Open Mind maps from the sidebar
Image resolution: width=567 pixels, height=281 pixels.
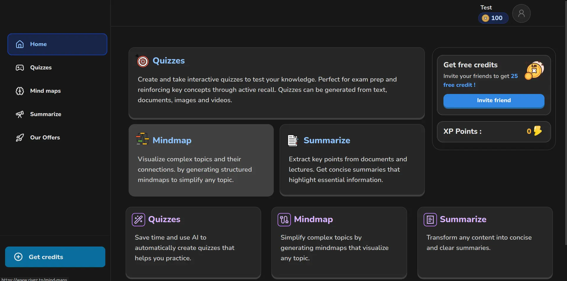pos(45,91)
